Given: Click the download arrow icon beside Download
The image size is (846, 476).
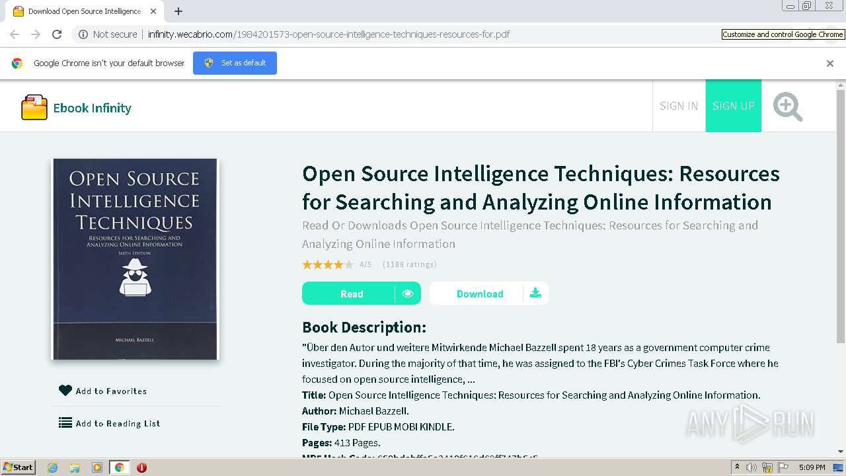Looking at the screenshot, I should click(535, 293).
